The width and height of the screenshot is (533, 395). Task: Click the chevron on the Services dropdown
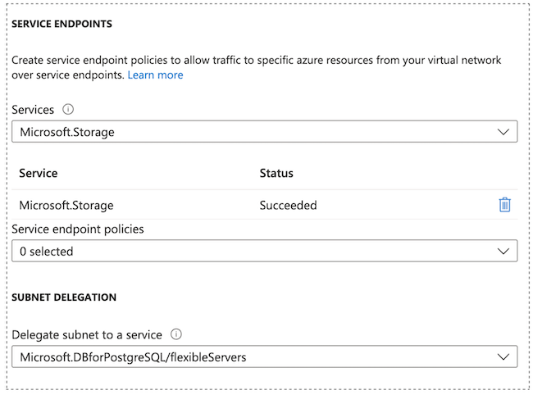[503, 131]
